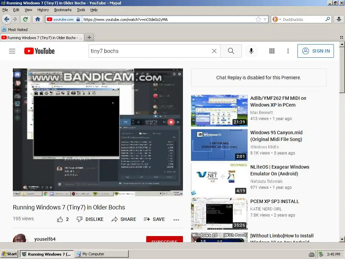
Task: Open the View menu
Action: click(28, 10)
